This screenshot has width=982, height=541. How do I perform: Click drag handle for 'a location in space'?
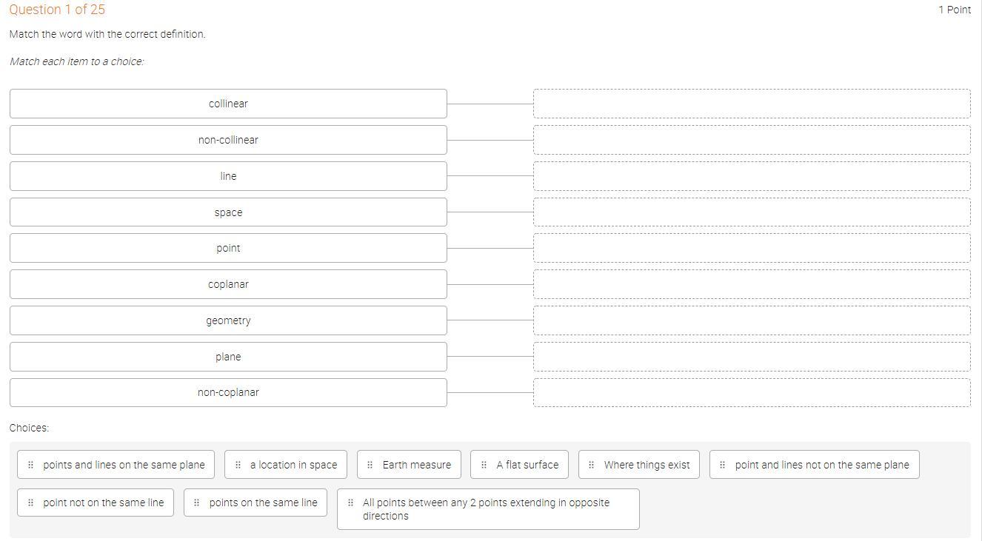tap(238, 465)
